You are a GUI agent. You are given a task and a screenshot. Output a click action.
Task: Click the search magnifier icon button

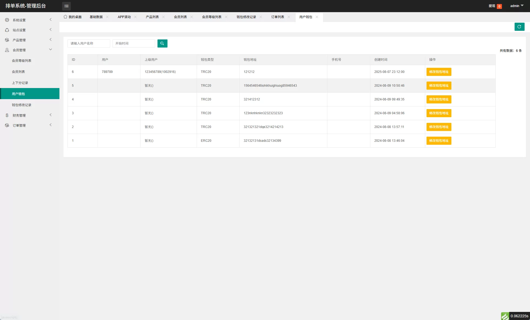pyautogui.click(x=162, y=43)
